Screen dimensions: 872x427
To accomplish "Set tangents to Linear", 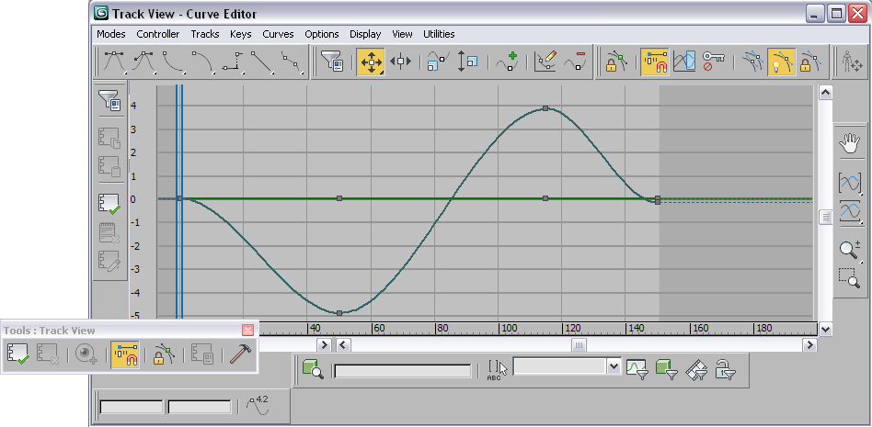I will (262, 62).
